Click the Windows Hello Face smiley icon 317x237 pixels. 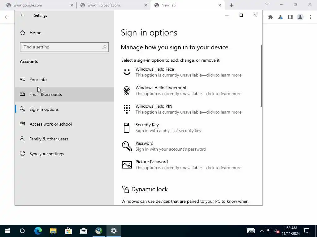[x=127, y=72]
